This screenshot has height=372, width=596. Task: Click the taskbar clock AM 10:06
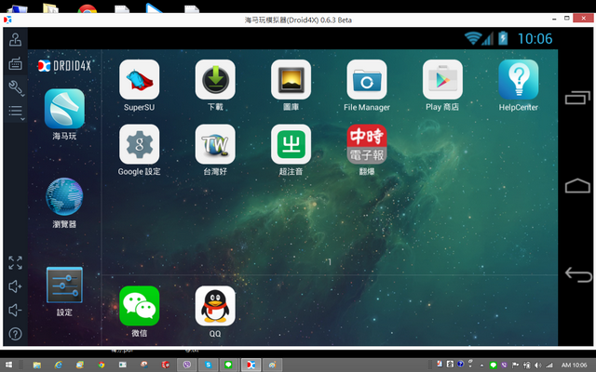click(x=574, y=365)
